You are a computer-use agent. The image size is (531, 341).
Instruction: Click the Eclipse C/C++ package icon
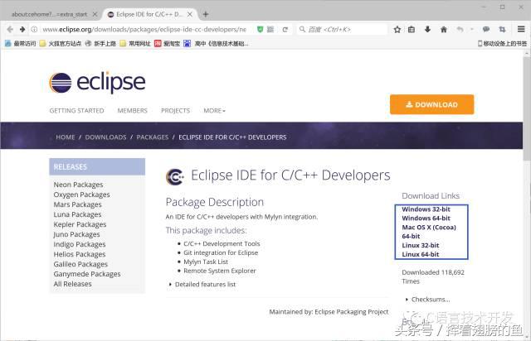pyautogui.click(x=175, y=176)
